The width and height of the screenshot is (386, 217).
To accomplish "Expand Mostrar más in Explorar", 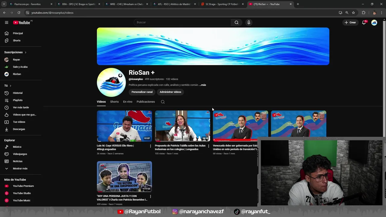I will [21, 168].
